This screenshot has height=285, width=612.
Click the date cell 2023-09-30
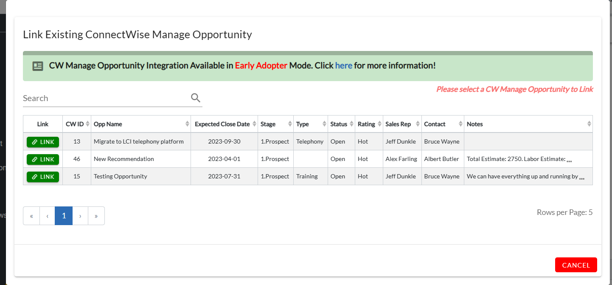[x=225, y=141]
